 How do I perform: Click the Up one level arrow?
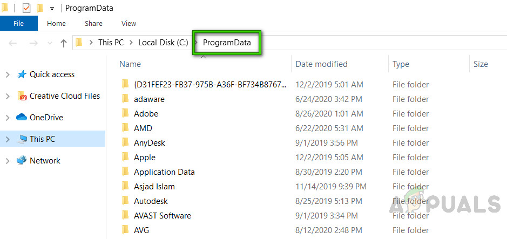click(x=64, y=43)
